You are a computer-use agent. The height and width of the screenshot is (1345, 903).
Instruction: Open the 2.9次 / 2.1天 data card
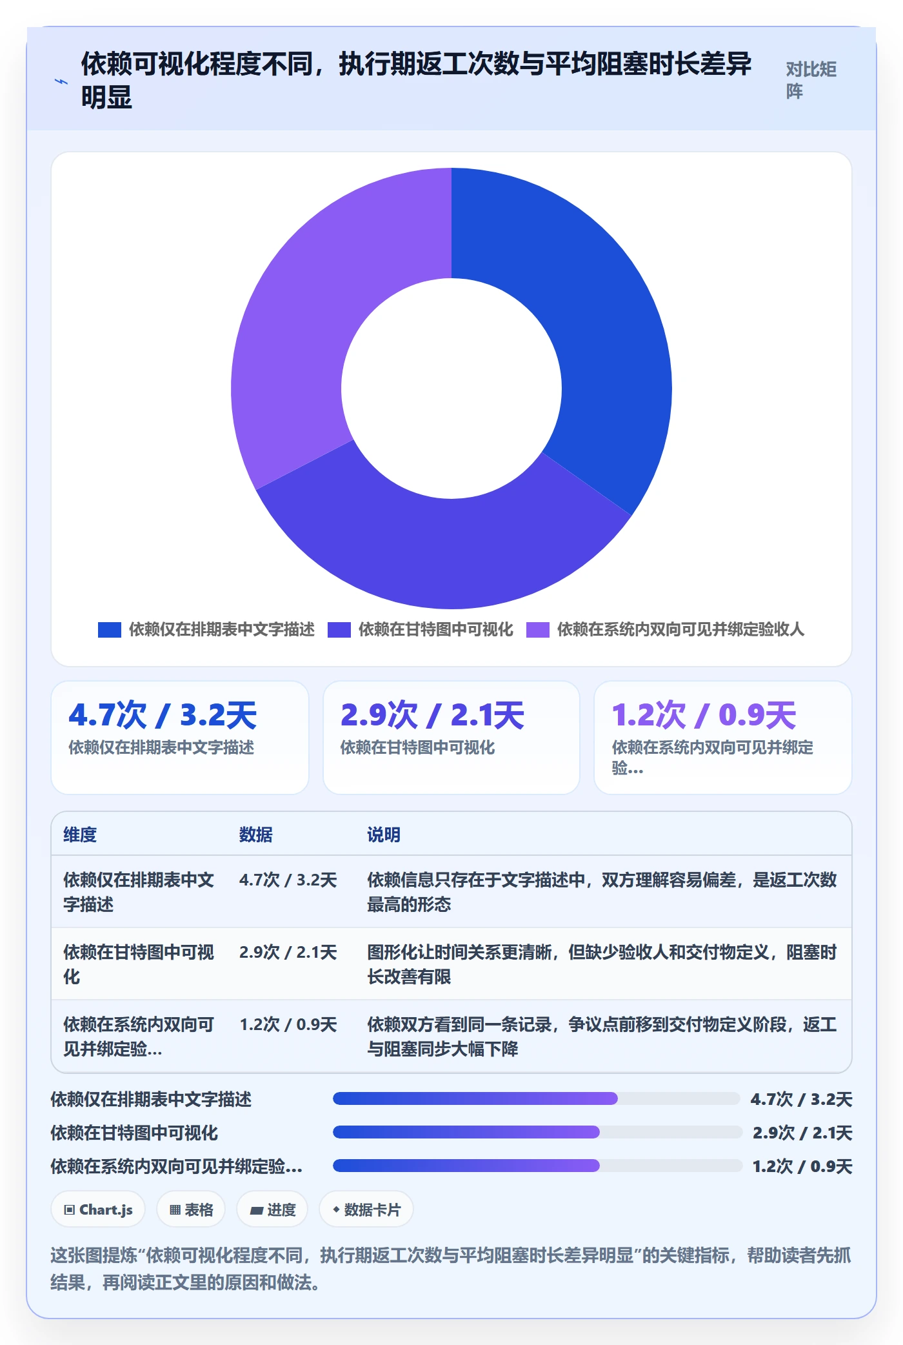(451, 738)
